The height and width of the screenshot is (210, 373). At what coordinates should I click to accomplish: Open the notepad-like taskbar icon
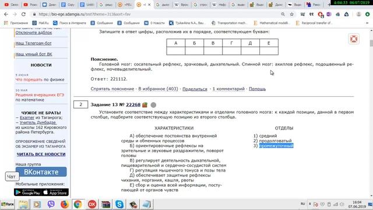[x=147, y=204]
